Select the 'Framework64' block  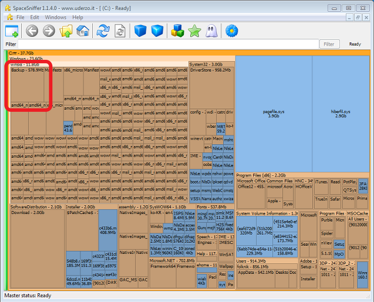coord(163,276)
